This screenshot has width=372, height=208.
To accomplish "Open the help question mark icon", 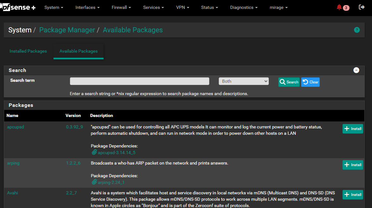I will (x=357, y=30).
